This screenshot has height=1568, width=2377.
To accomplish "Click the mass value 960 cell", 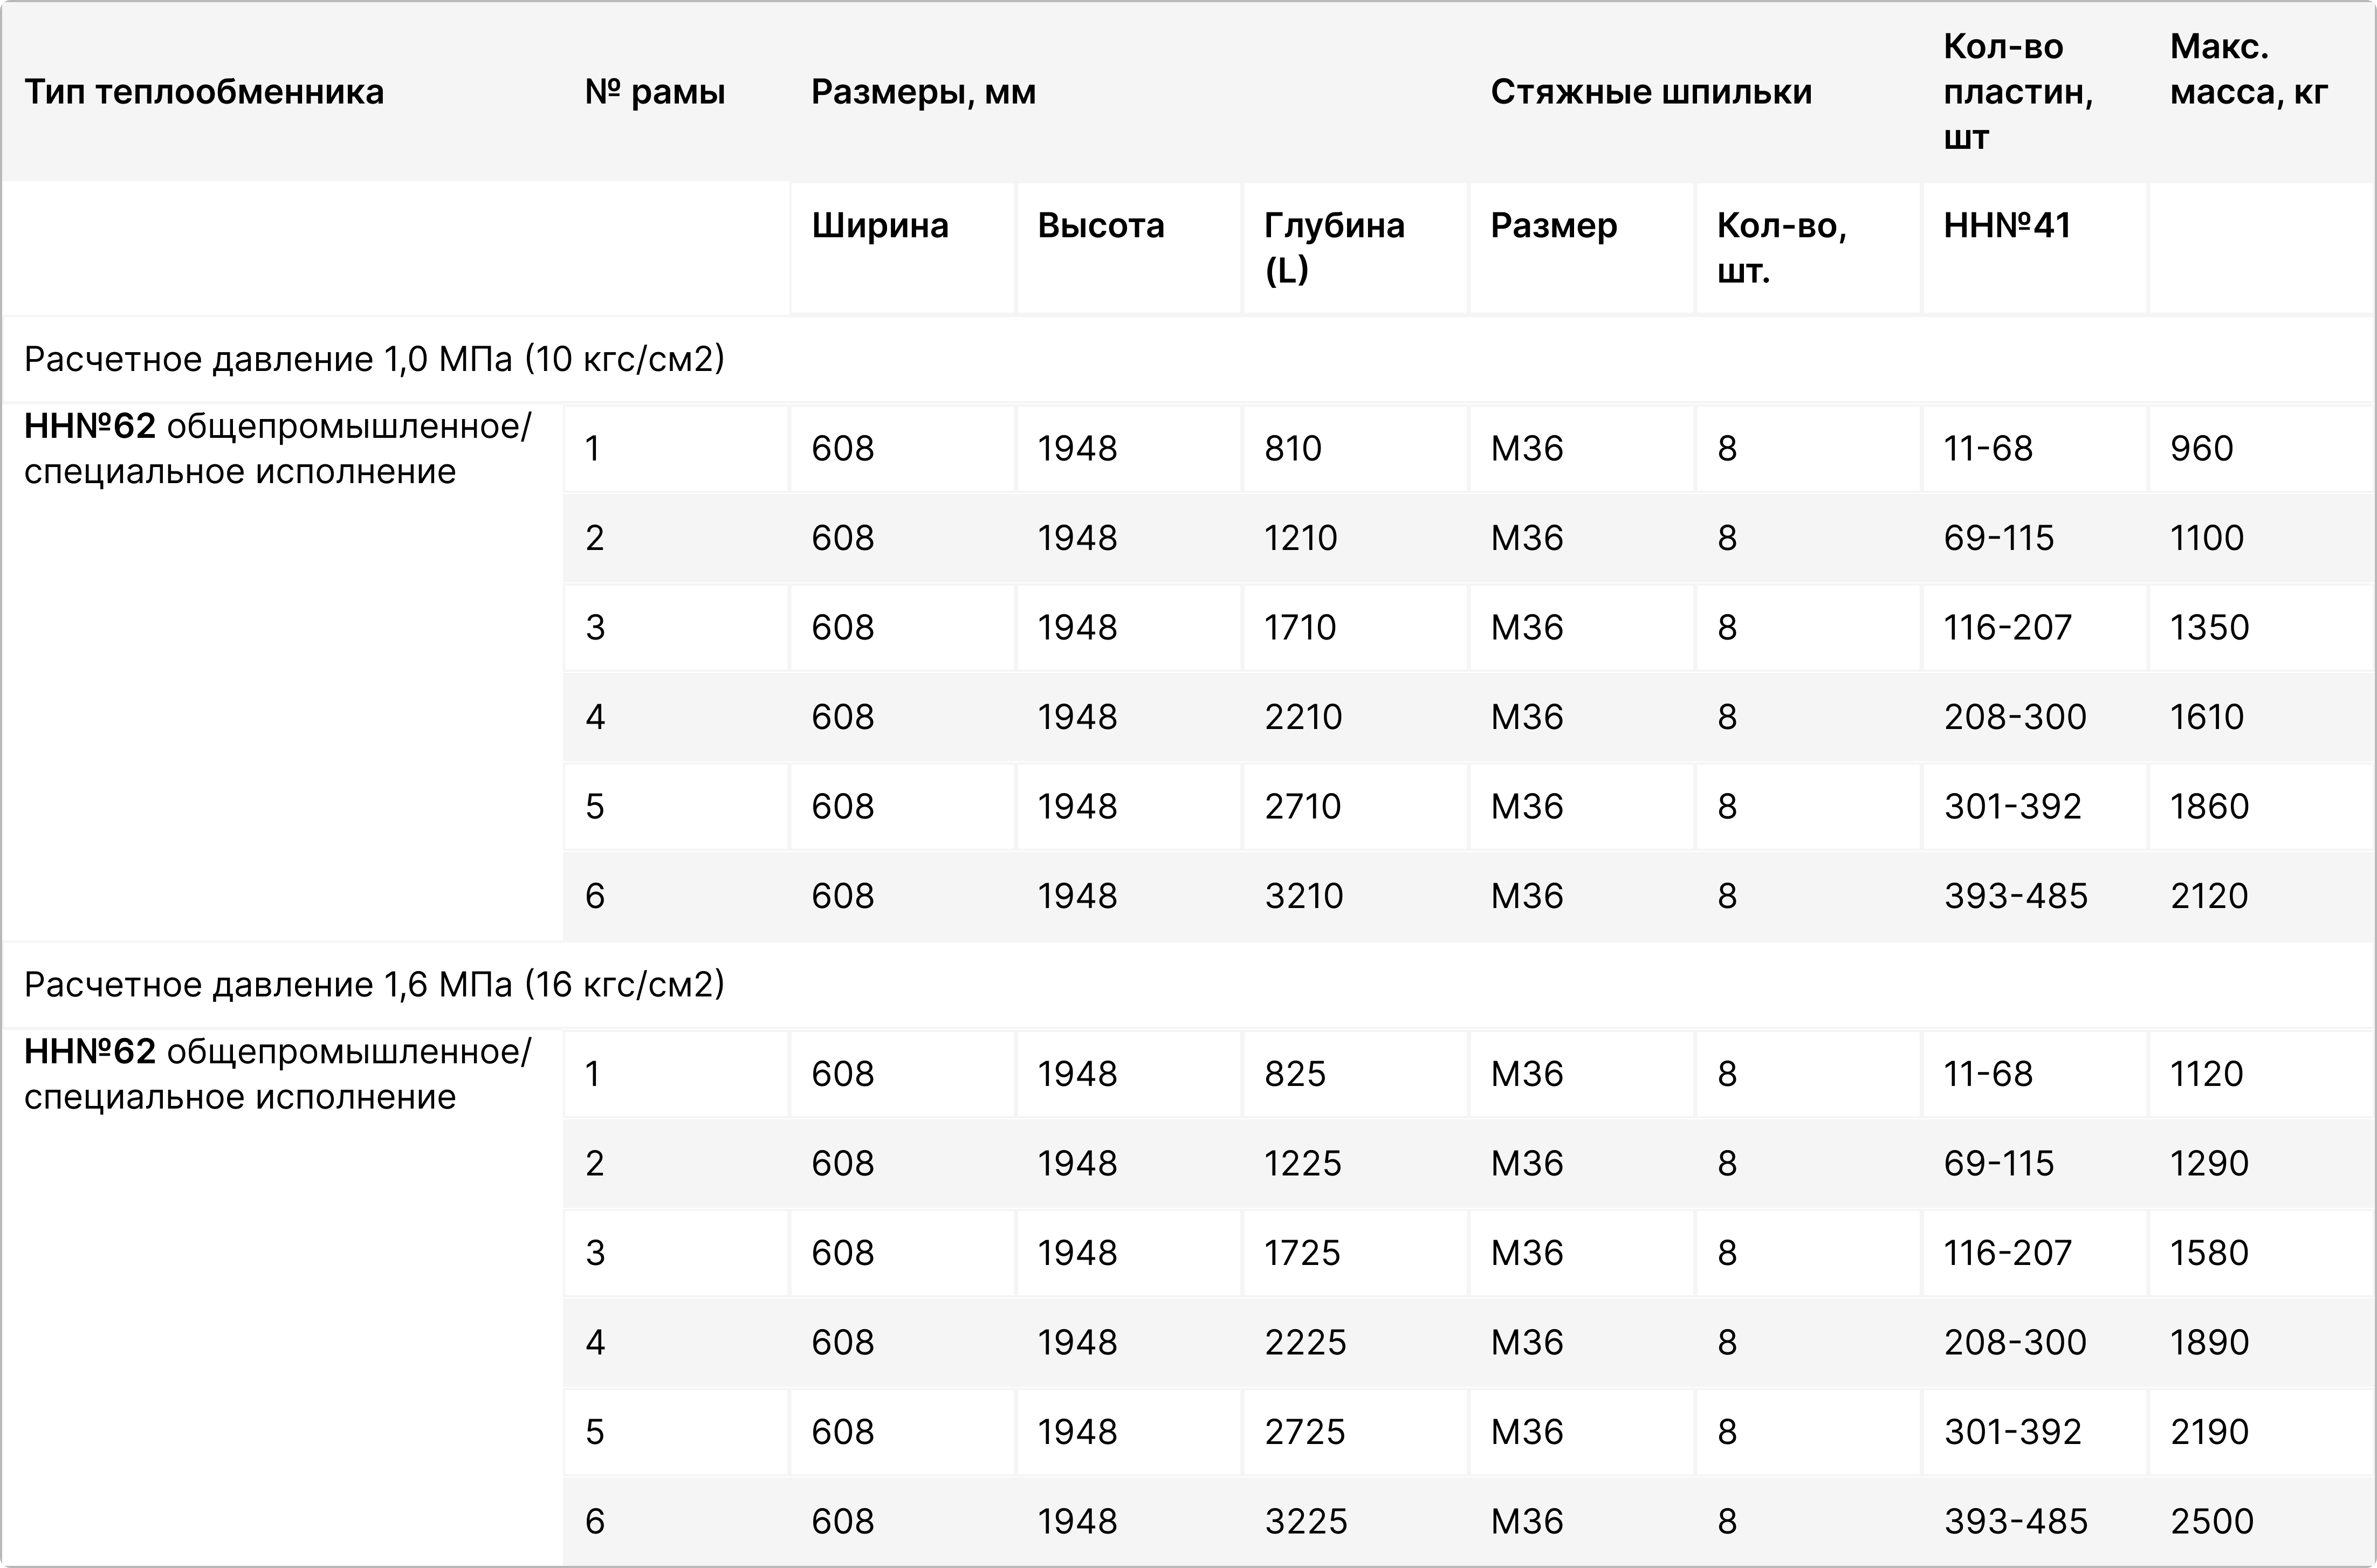I will [2201, 449].
